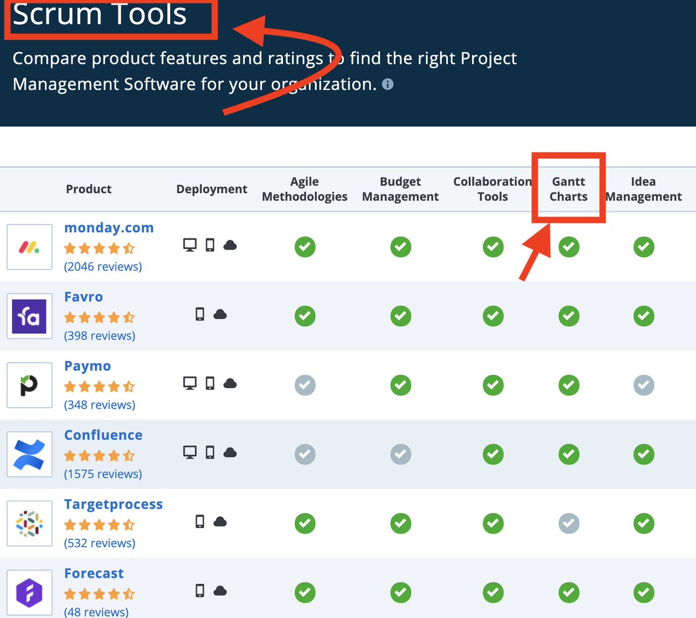Open the Favro logo thumbnail
The height and width of the screenshot is (618, 696).
pyautogui.click(x=30, y=316)
